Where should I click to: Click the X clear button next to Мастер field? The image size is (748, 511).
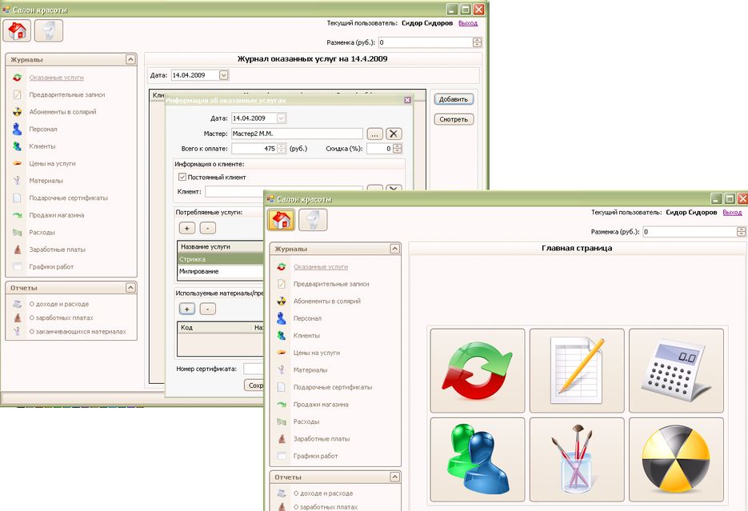pyautogui.click(x=394, y=134)
